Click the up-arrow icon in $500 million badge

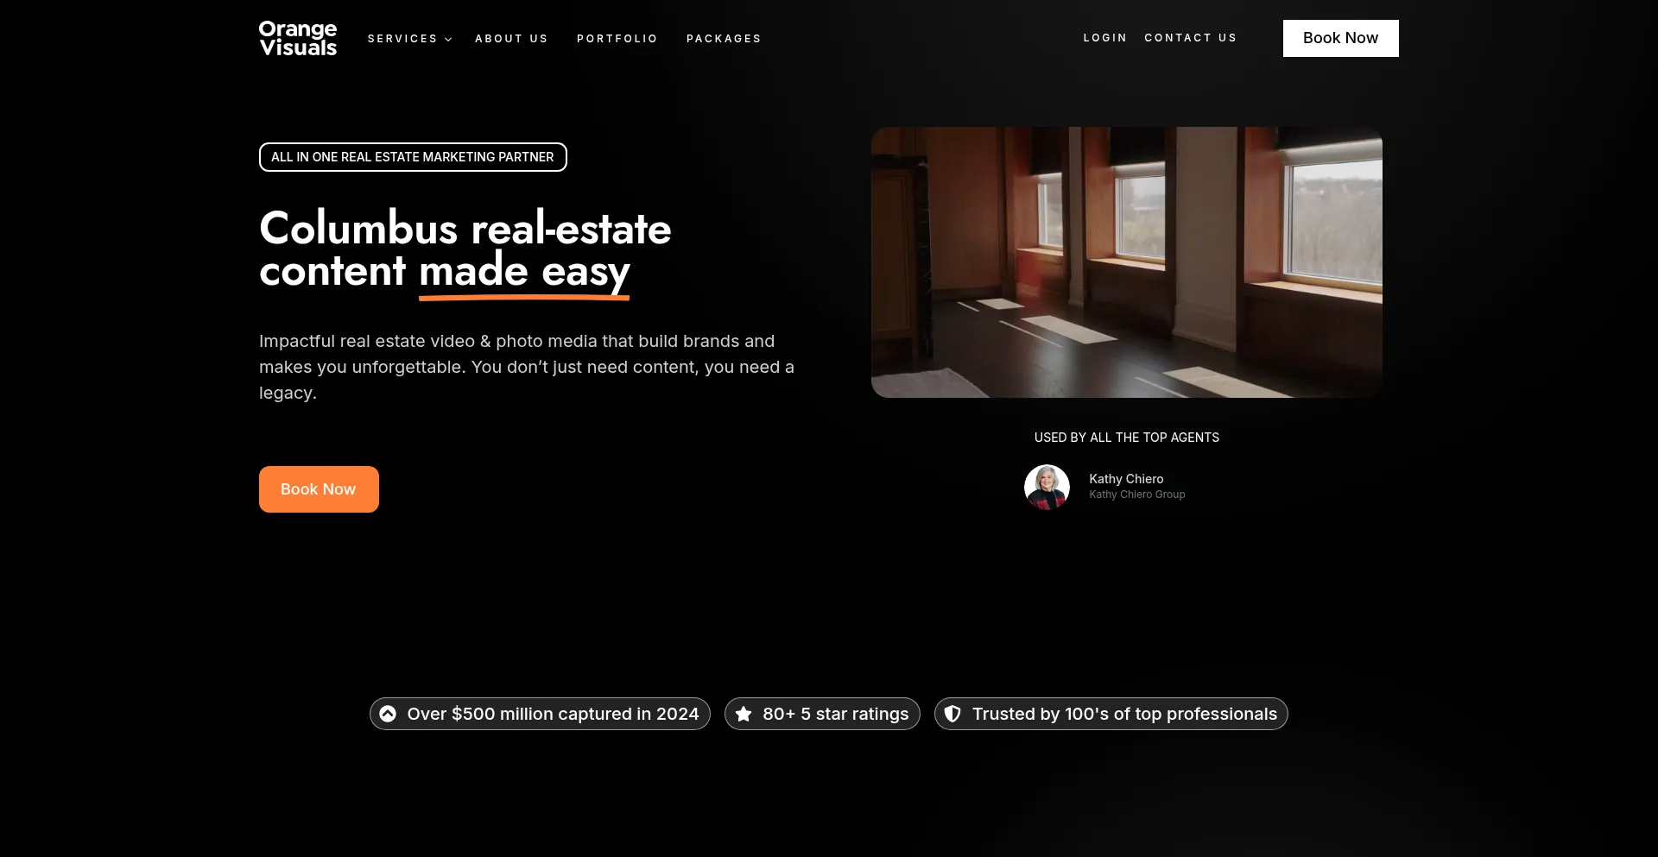tap(388, 714)
